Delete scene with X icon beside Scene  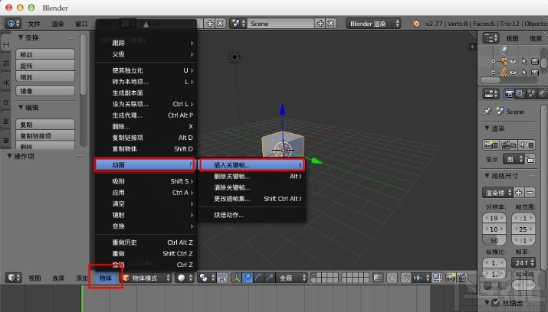click(331, 24)
